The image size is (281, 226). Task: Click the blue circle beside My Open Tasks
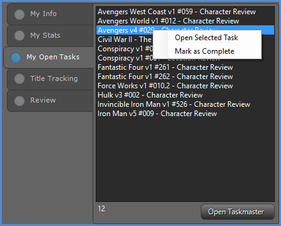point(16,57)
